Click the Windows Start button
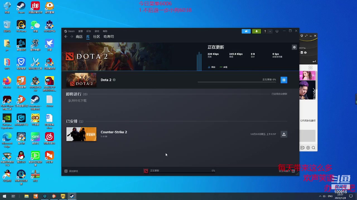 pyautogui.click(x=4, y=196)
